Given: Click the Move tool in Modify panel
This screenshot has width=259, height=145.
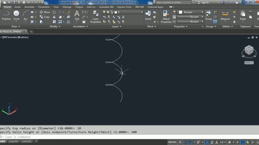Looking at the screenshot, I should pos(45,12).
